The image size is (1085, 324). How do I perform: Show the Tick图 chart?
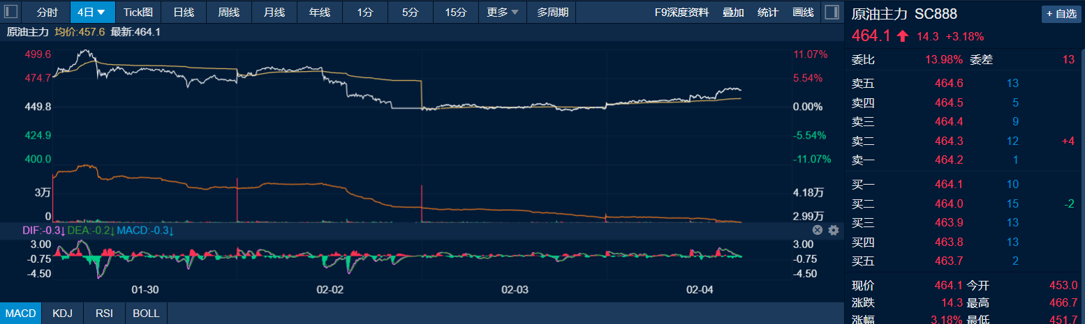pyautogui.click(x=138, y=13)
